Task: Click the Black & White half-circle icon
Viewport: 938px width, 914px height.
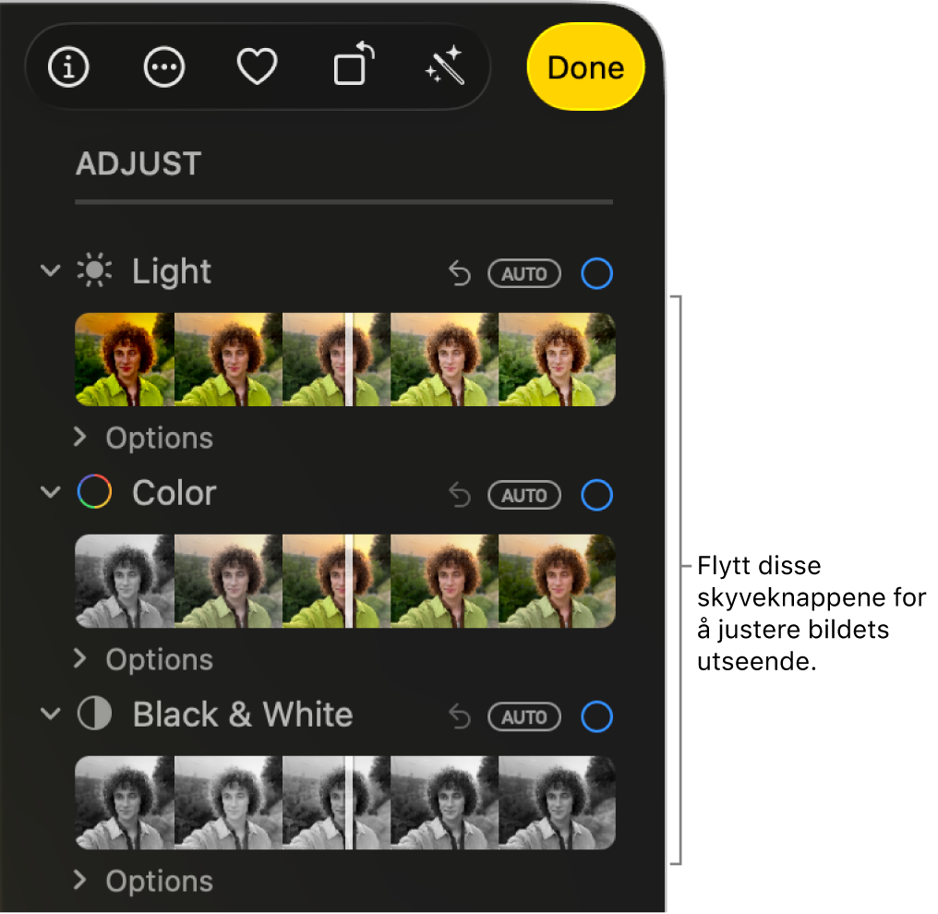Action: (x=94, y=713)
